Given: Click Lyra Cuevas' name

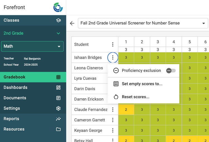Looking at the screenshot, I should coord(85,78).
